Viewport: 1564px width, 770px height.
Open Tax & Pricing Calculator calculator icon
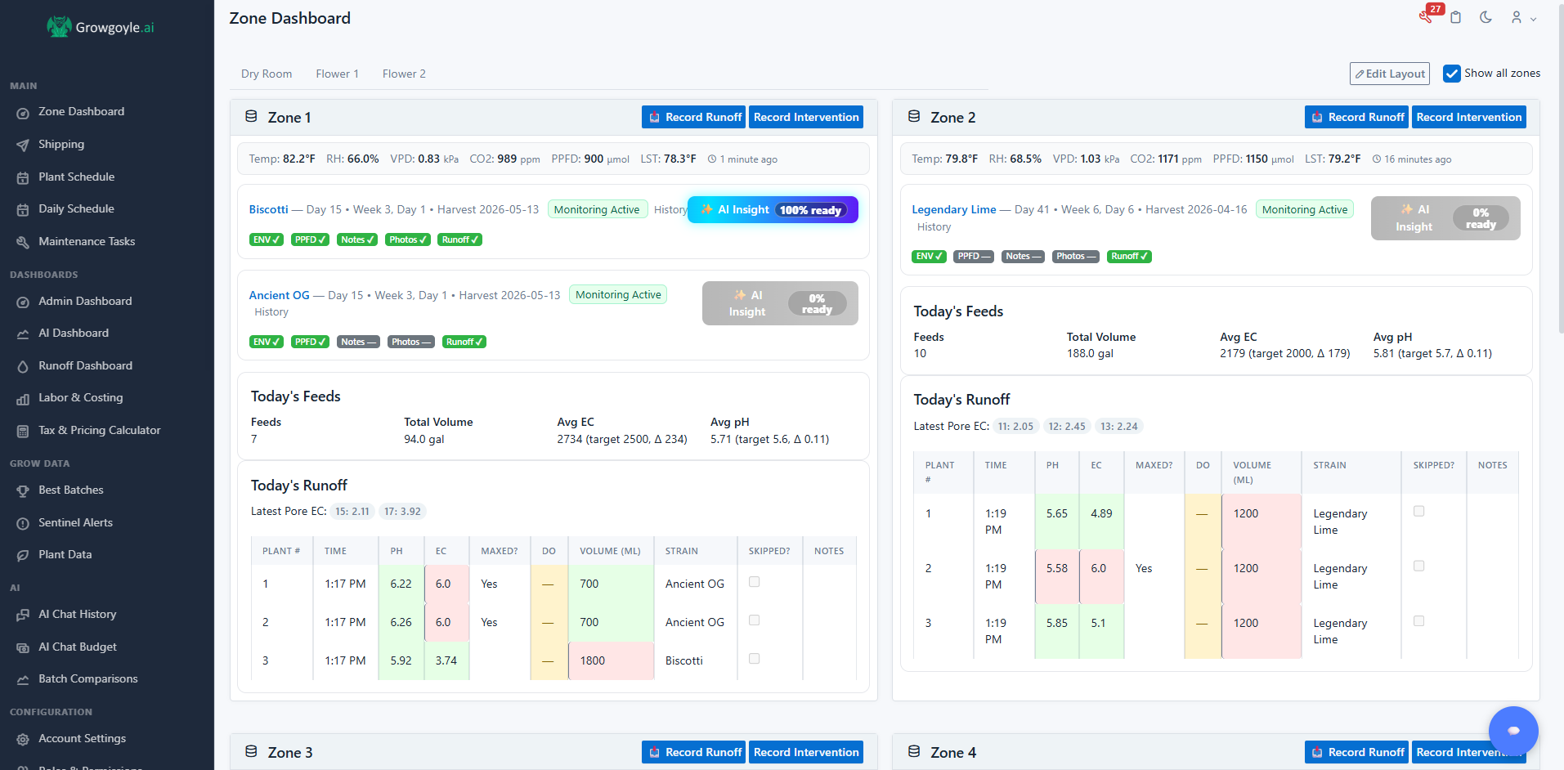click(x=24, y=430)
